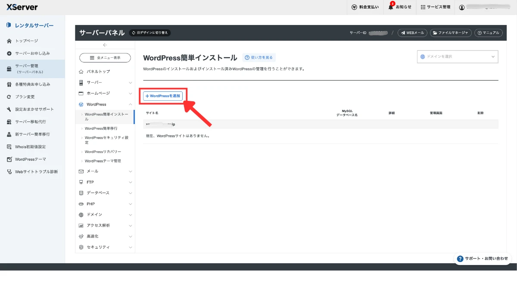Image resolution: width=517 pixels, height=293 pixels.
Task: Select WordPressテーマ in the left sidebar
Action: tap(30, 159)
